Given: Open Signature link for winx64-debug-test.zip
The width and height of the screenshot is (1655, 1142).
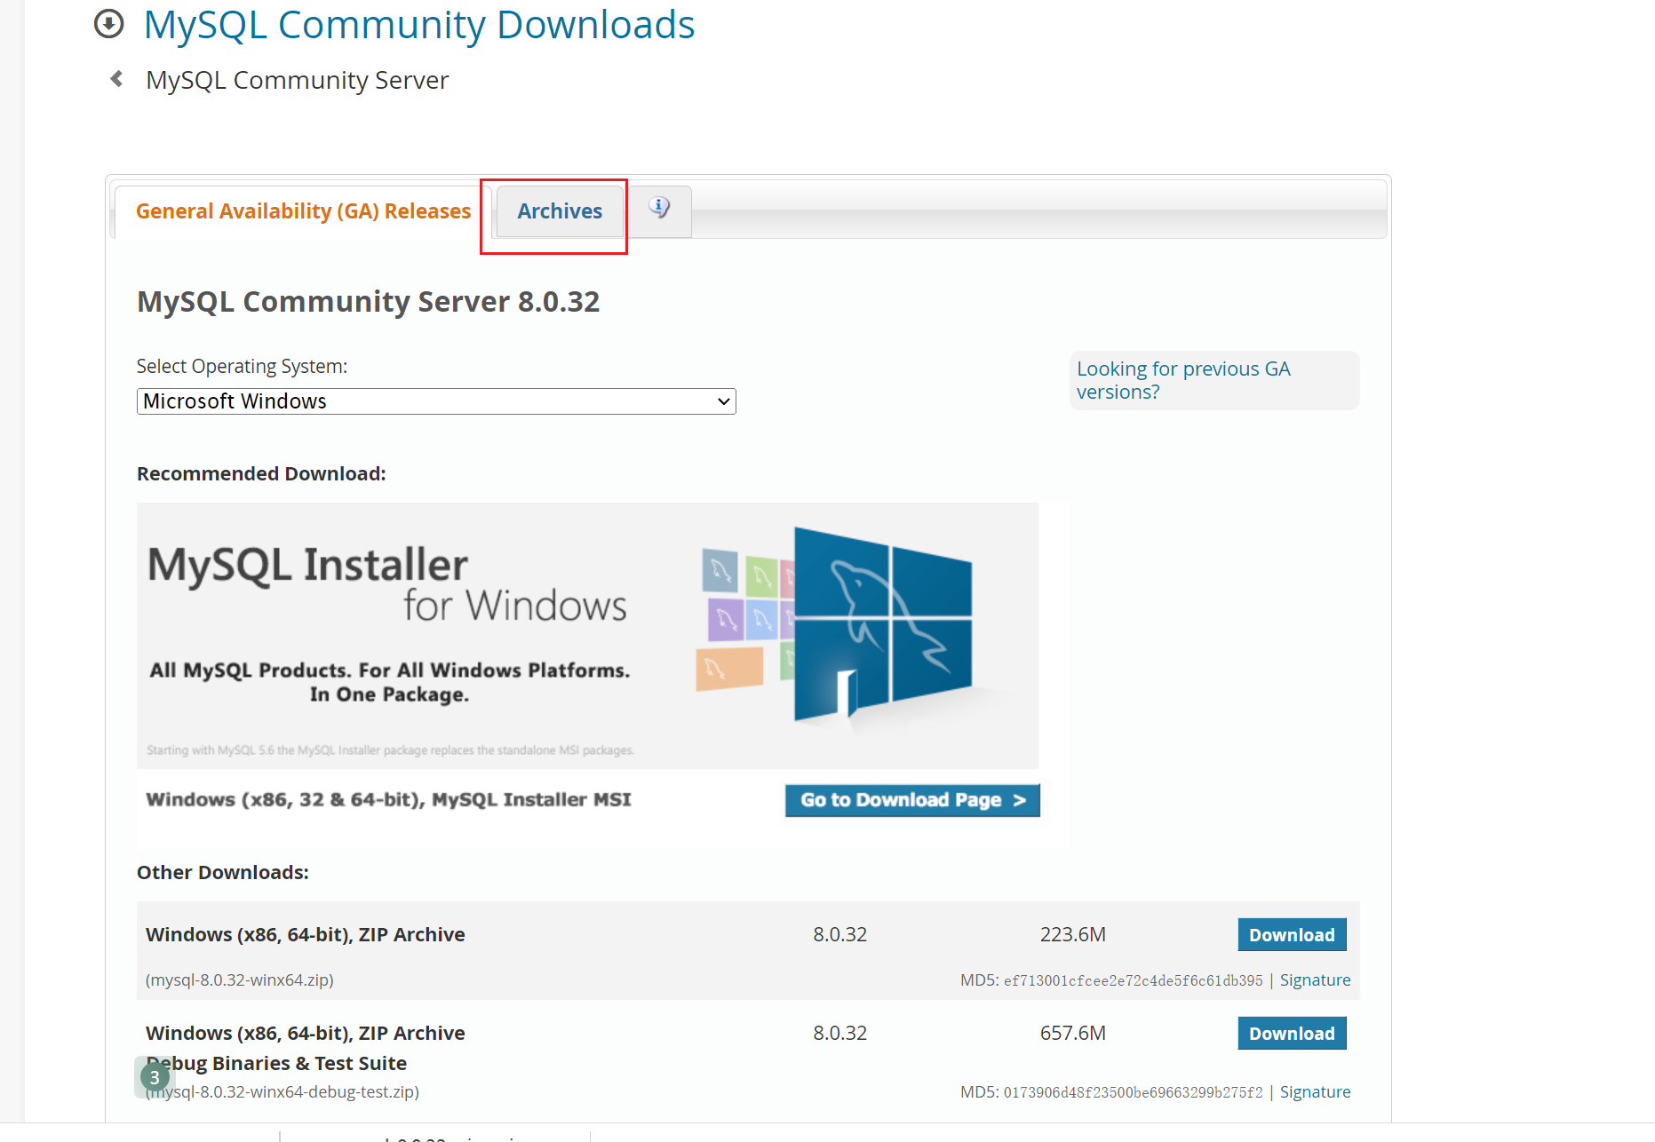Looking at the screenshot, I should coord(1315,1092).
